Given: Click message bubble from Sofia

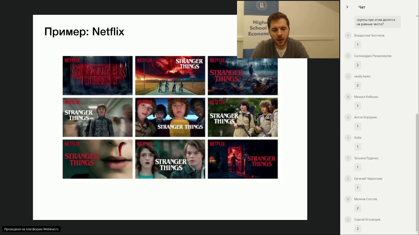Looking at the screenshot, I should coord(357,147).
